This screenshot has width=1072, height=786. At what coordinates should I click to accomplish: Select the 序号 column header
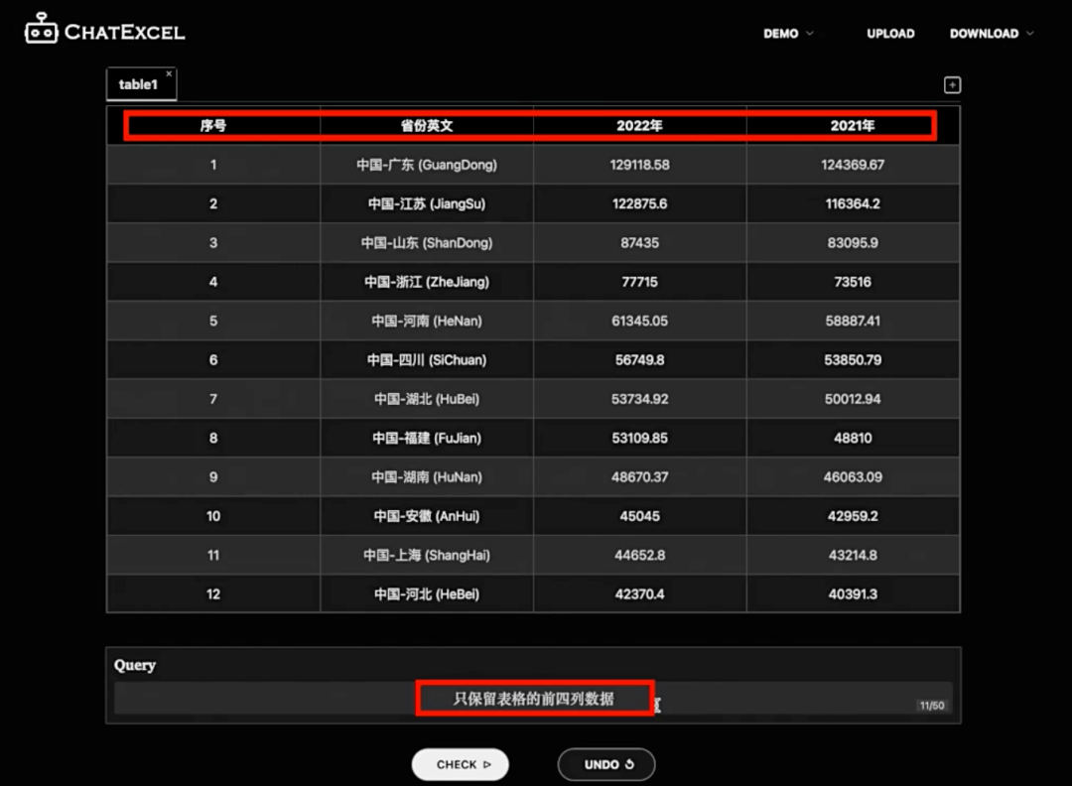click(213, 126)
